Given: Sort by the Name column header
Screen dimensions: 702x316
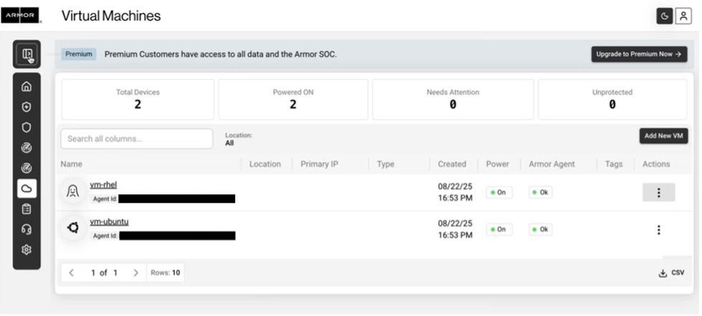Looking at the screenshot, I should pyautogui.click(x=72, y=164).
